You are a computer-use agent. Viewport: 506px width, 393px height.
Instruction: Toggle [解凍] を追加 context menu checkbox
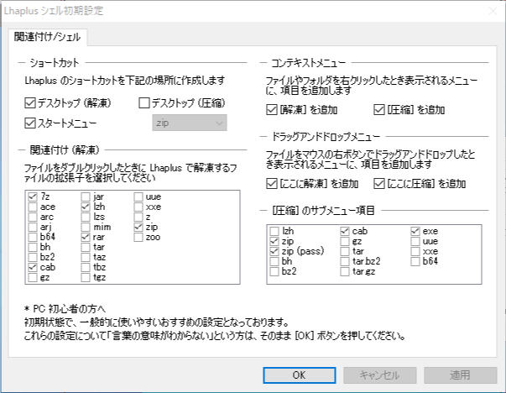point(272,110)
